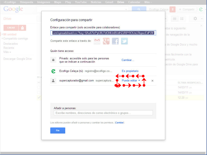Toggle the checked file row checkbox

39,98
